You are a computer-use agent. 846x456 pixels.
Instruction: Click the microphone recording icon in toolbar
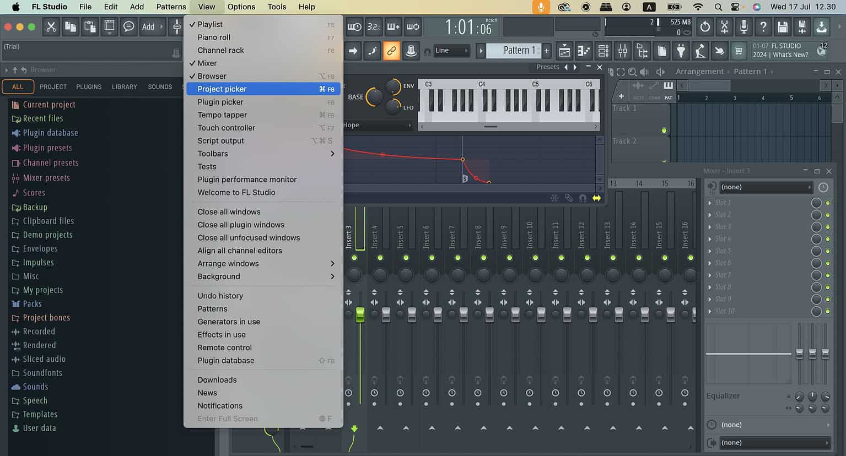click(743, 26)
